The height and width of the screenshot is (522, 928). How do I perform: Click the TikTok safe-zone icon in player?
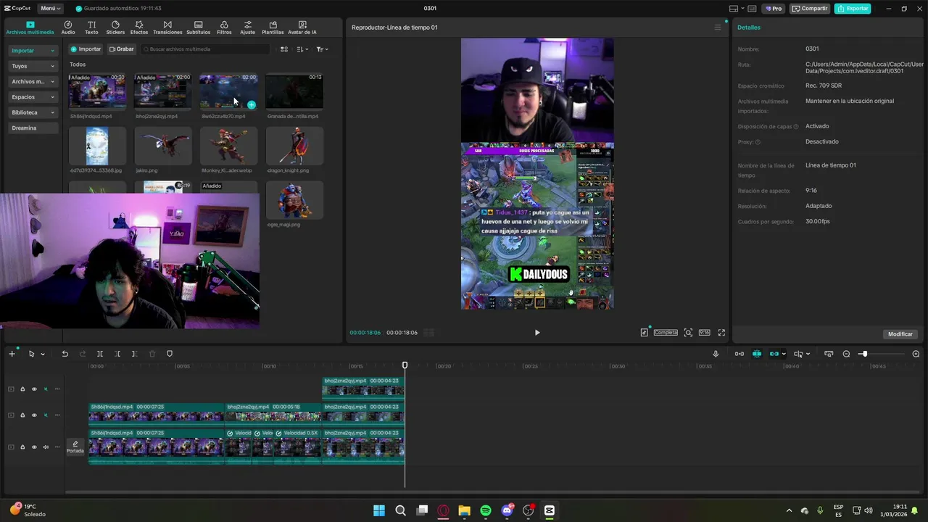pos(644,333)
